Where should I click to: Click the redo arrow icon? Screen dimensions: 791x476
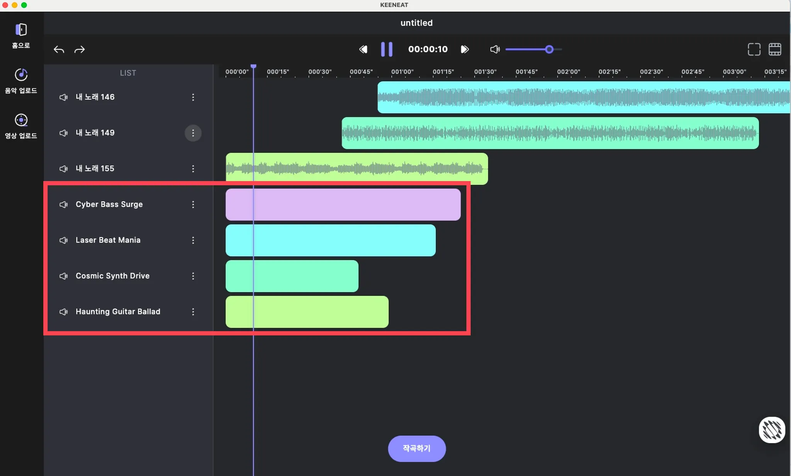80,49
